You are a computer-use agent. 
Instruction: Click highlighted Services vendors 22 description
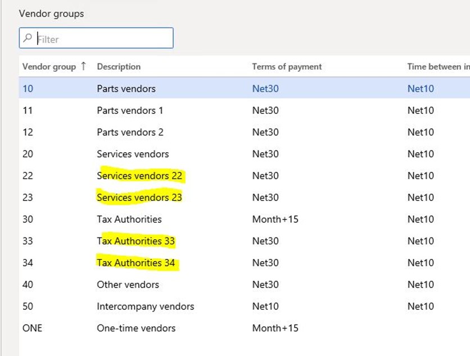click(139, 176)
